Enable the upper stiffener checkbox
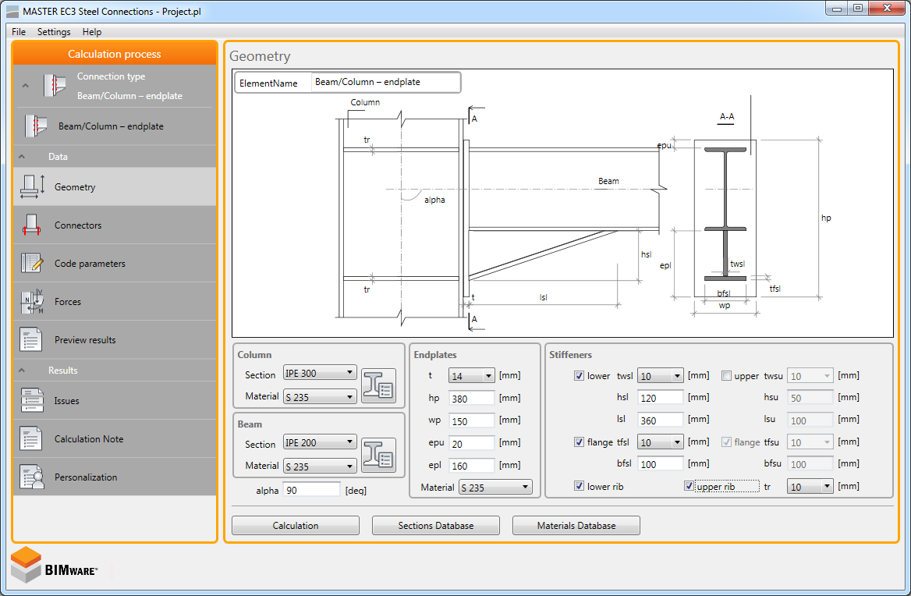This screenshot has width=911, height=596. 726,376
